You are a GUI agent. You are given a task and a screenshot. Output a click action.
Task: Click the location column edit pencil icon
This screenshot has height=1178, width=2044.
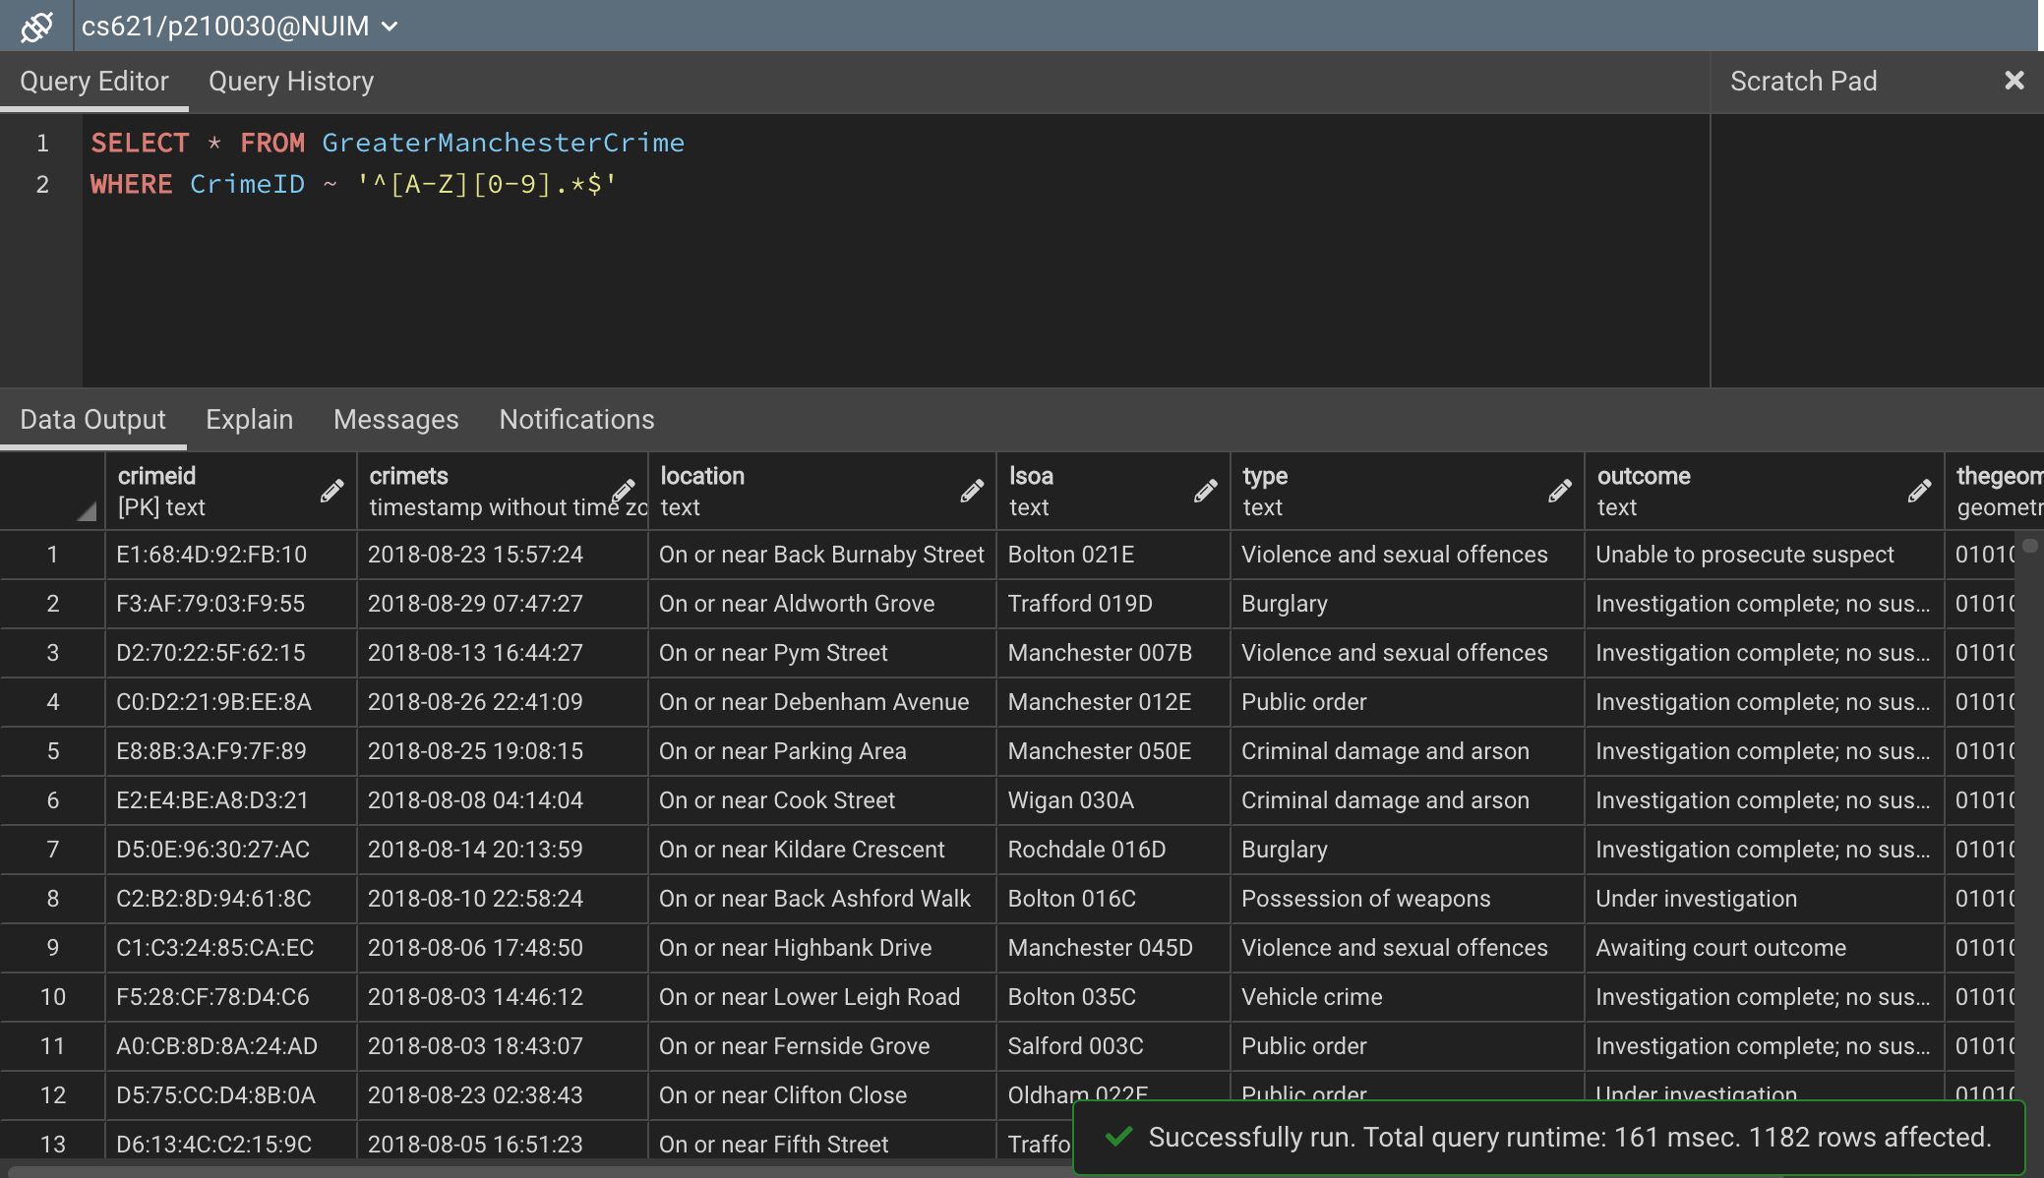pyautogui.click(x=972, y=491)
